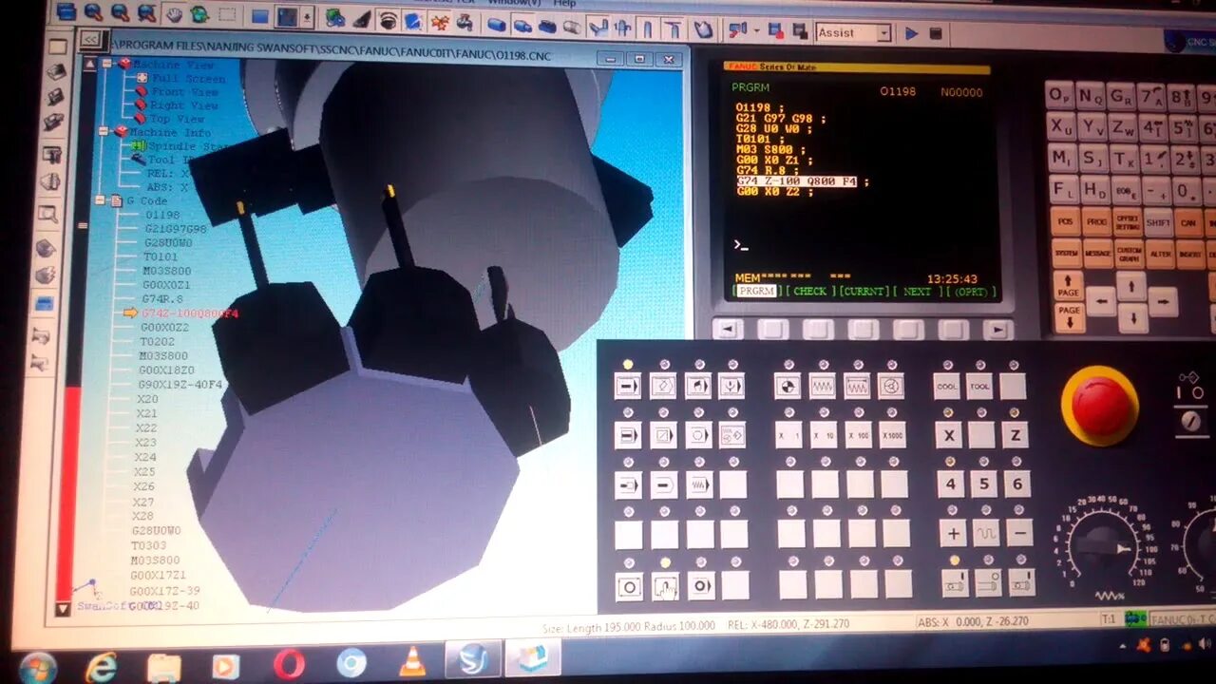Click the feedrate override dial
The height and width of the screenshot is (684, 1216).
[x=1103, y=547]
